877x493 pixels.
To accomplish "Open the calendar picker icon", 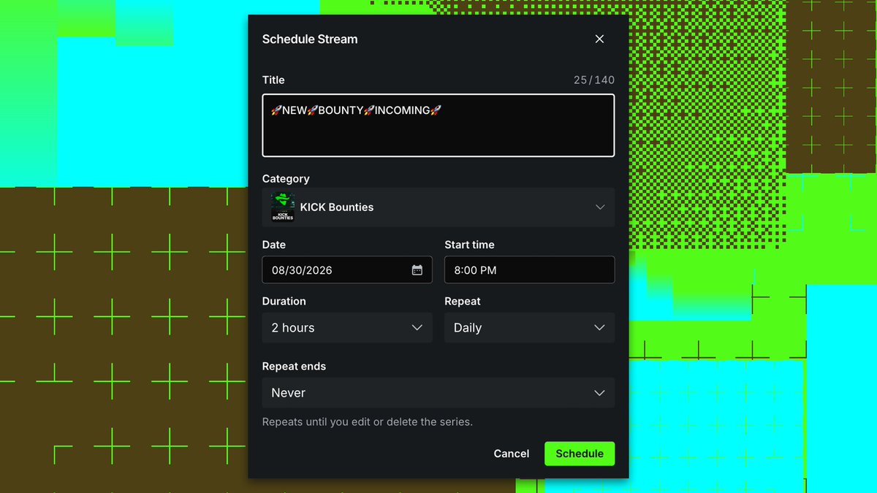I will 417,270.
